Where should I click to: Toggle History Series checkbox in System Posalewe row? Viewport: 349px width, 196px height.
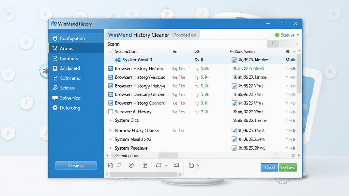point(234,148)
